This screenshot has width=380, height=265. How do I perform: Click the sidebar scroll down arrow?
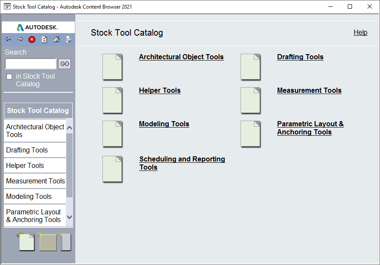[x=69, y=217]
